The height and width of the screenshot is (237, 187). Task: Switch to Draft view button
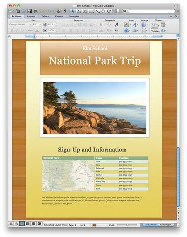[x=11, y=224]
